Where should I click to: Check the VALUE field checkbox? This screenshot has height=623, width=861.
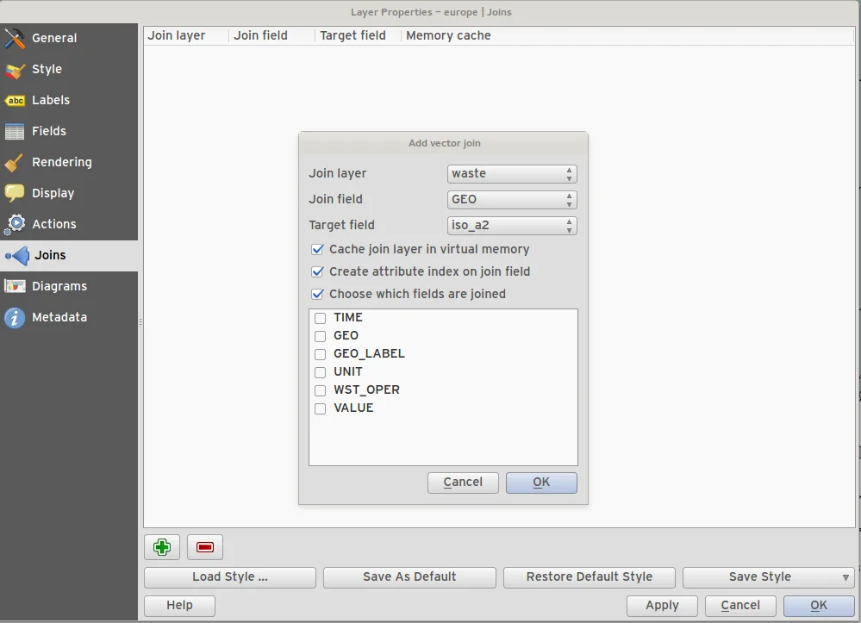pos(320,408)
